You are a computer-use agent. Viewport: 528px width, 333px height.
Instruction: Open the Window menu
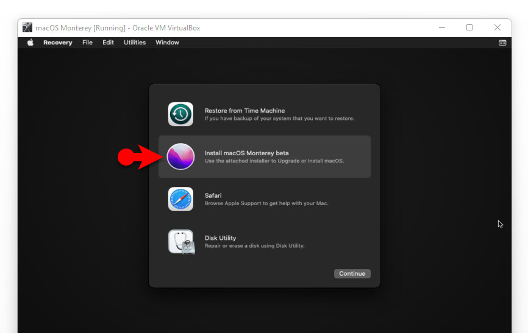coord(167,43)
